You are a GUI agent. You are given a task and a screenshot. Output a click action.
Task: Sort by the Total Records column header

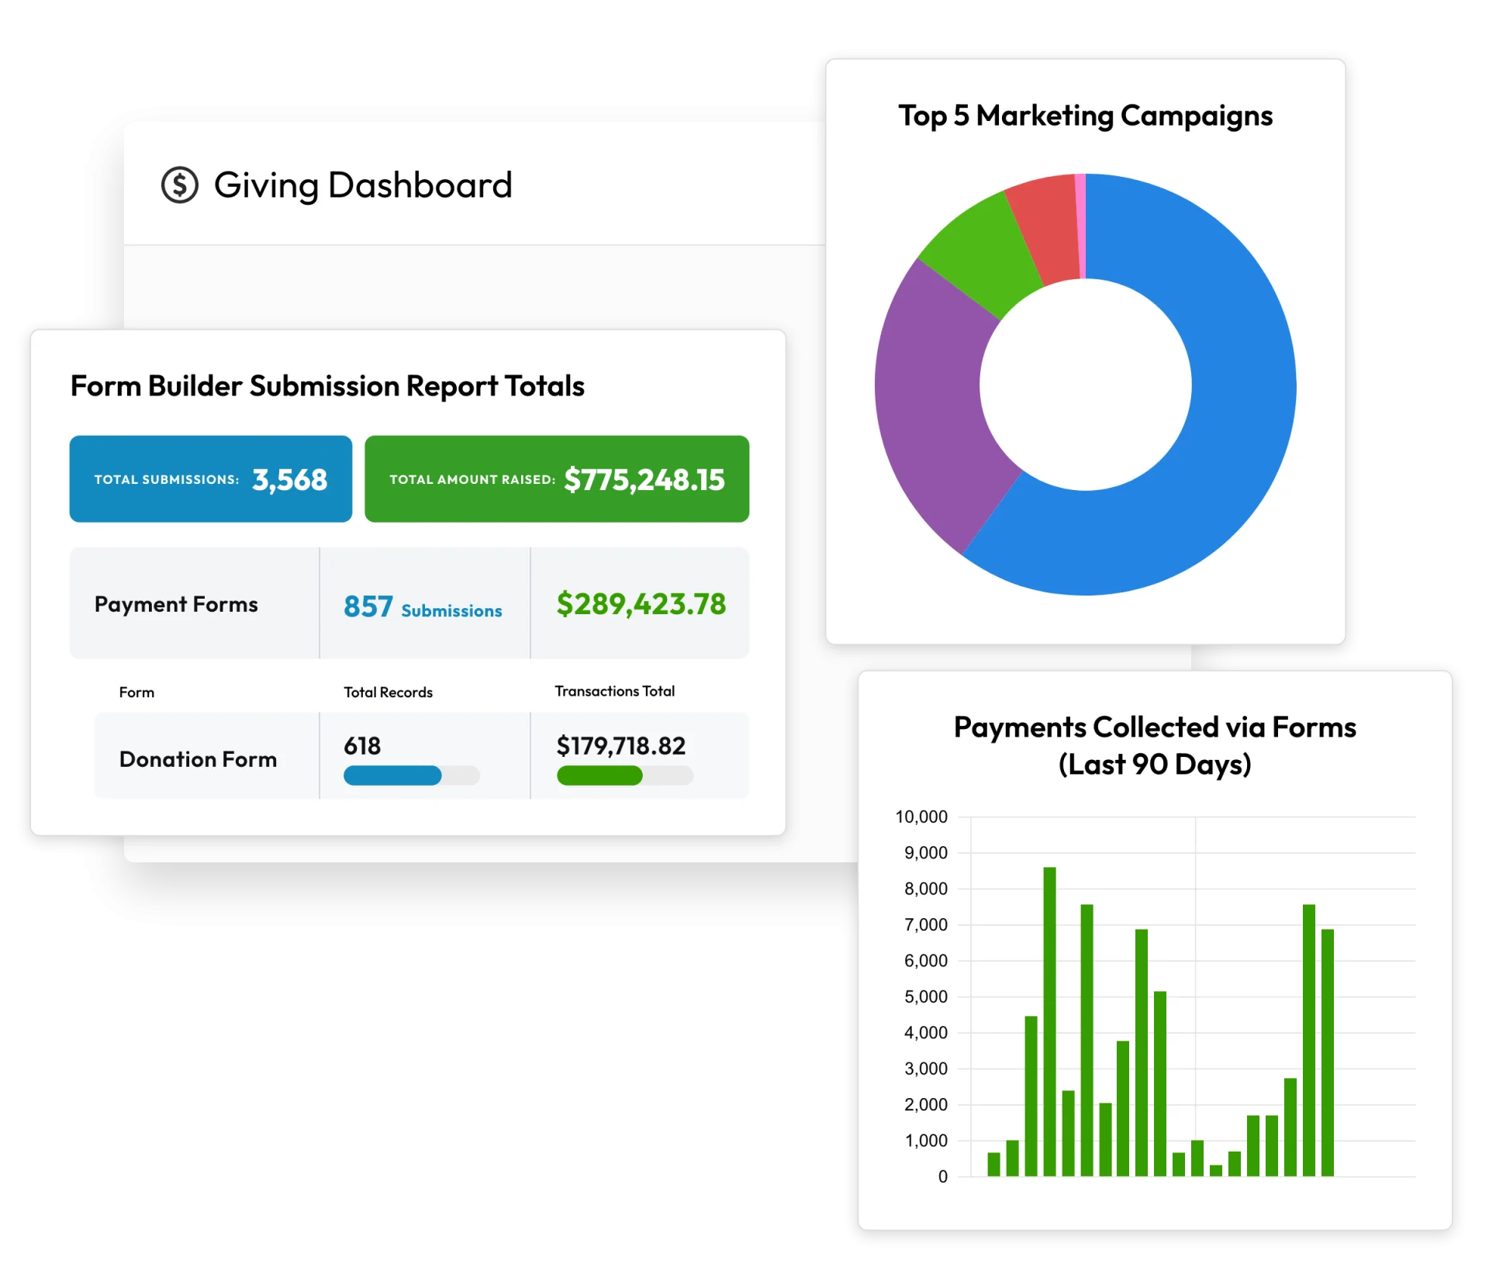click(x=388, y=692)
